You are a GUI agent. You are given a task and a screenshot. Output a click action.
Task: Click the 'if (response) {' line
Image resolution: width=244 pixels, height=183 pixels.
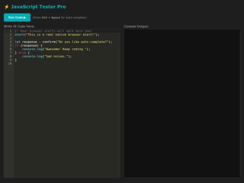[x=28, y=46]
